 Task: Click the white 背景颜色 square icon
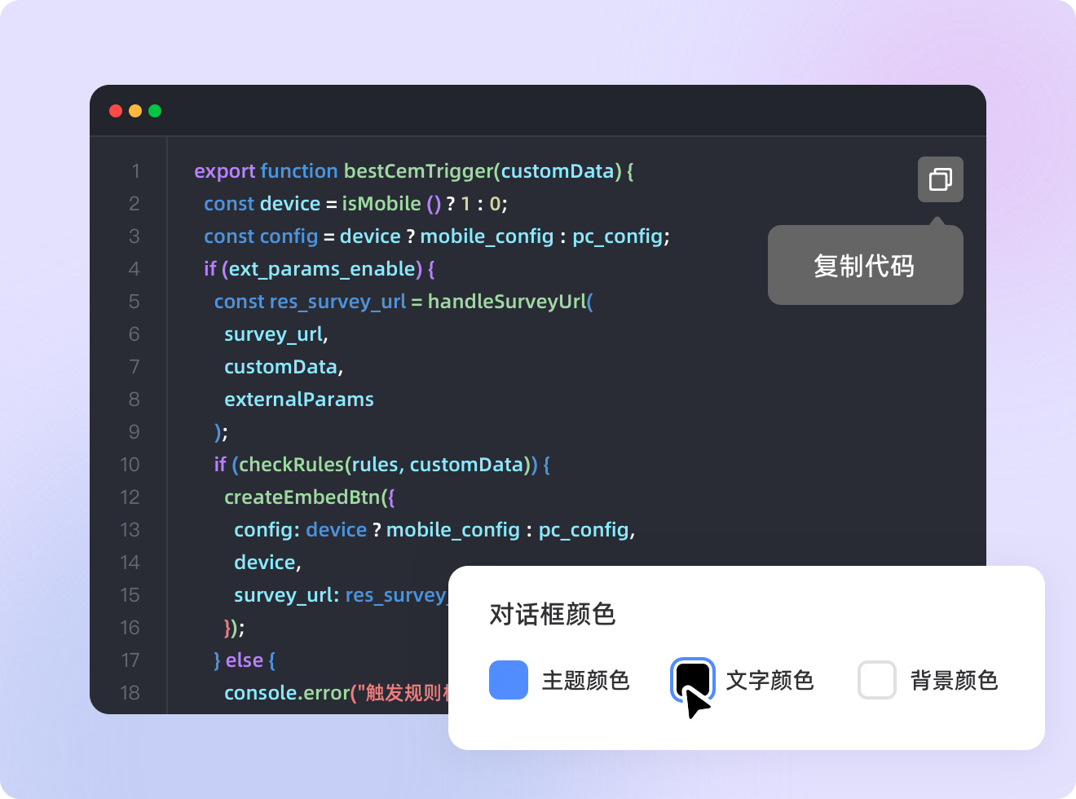pos(876,680)
